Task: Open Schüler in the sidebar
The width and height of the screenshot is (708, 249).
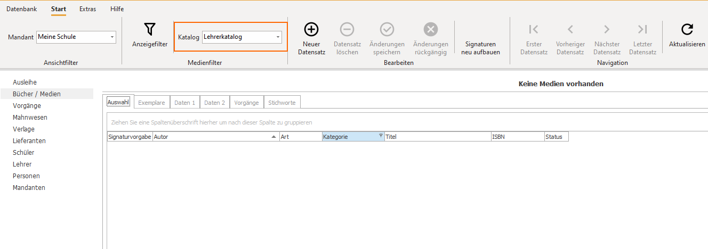Action: pos(23,153)
